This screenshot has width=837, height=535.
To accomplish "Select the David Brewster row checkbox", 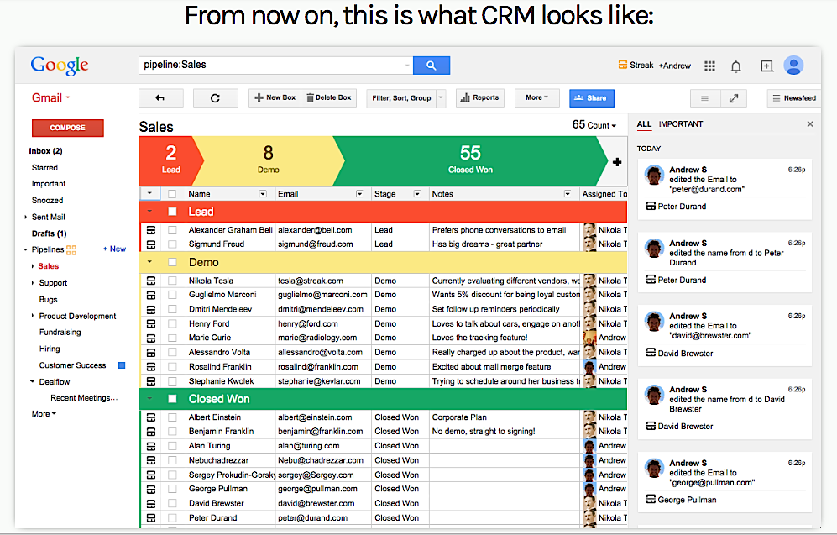I will 172,503.
